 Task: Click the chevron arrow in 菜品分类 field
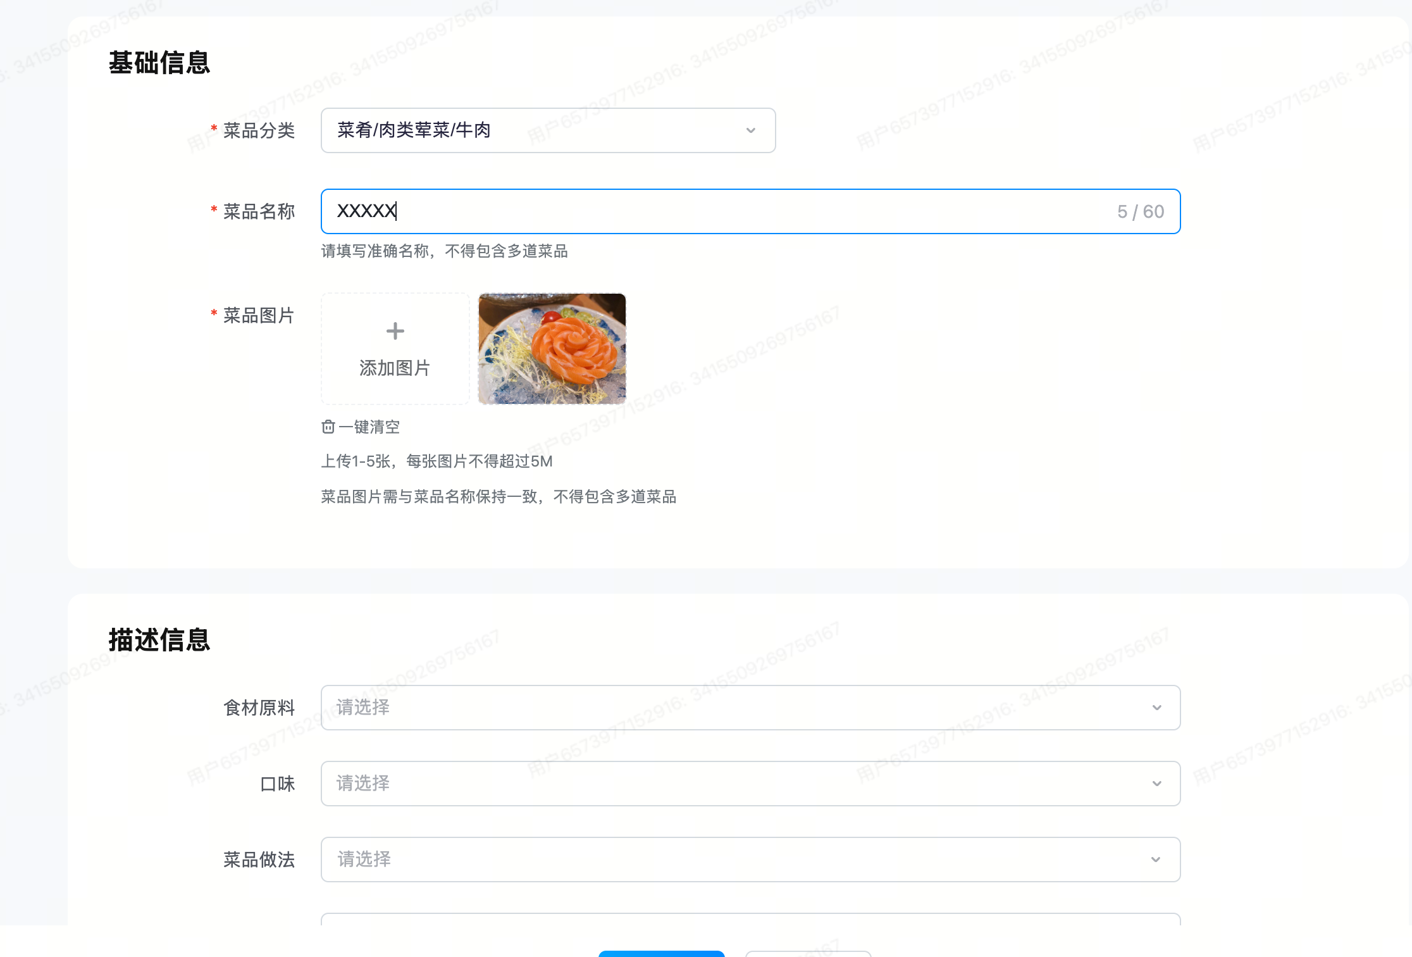pyautogui.click(x=750, y=130)
